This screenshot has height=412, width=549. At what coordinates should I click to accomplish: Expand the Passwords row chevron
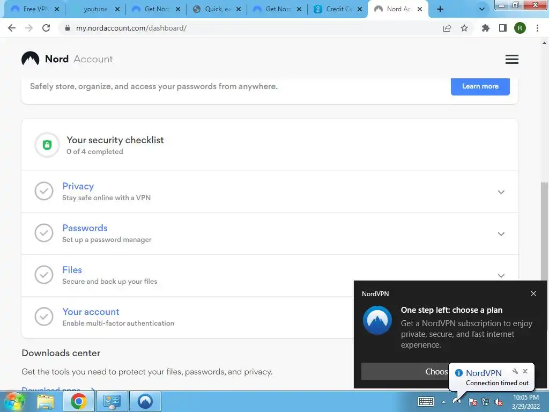click(x=501, y=234)
